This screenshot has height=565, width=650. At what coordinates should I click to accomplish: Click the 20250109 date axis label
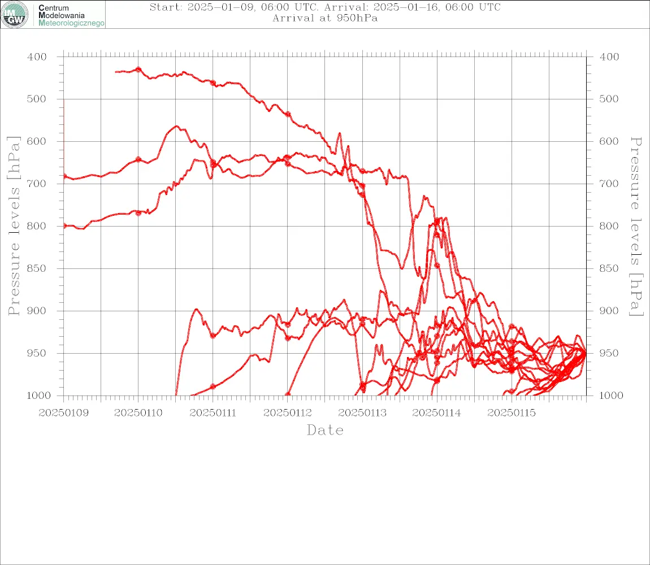tap(63, 413)
